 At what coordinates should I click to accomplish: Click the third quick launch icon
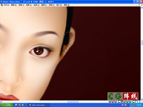click(23, 105)
